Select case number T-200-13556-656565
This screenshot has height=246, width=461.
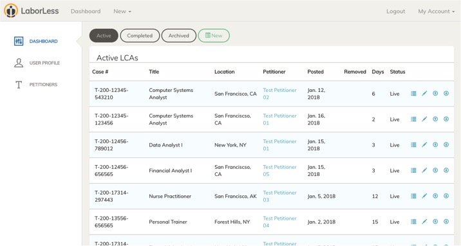tap(111, 222)
